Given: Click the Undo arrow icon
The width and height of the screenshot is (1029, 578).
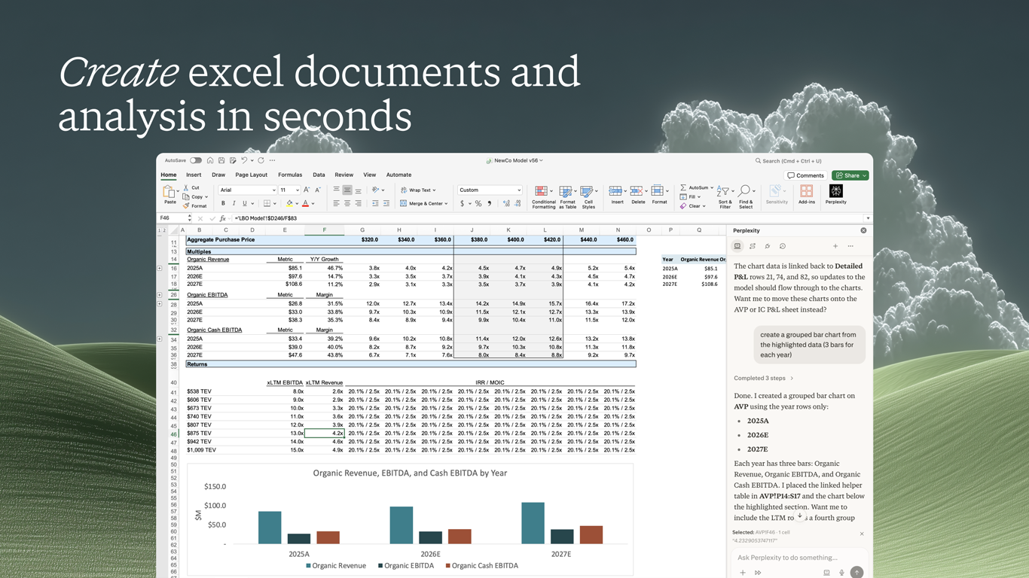Looking at the screenshot, I should point(243,160).
